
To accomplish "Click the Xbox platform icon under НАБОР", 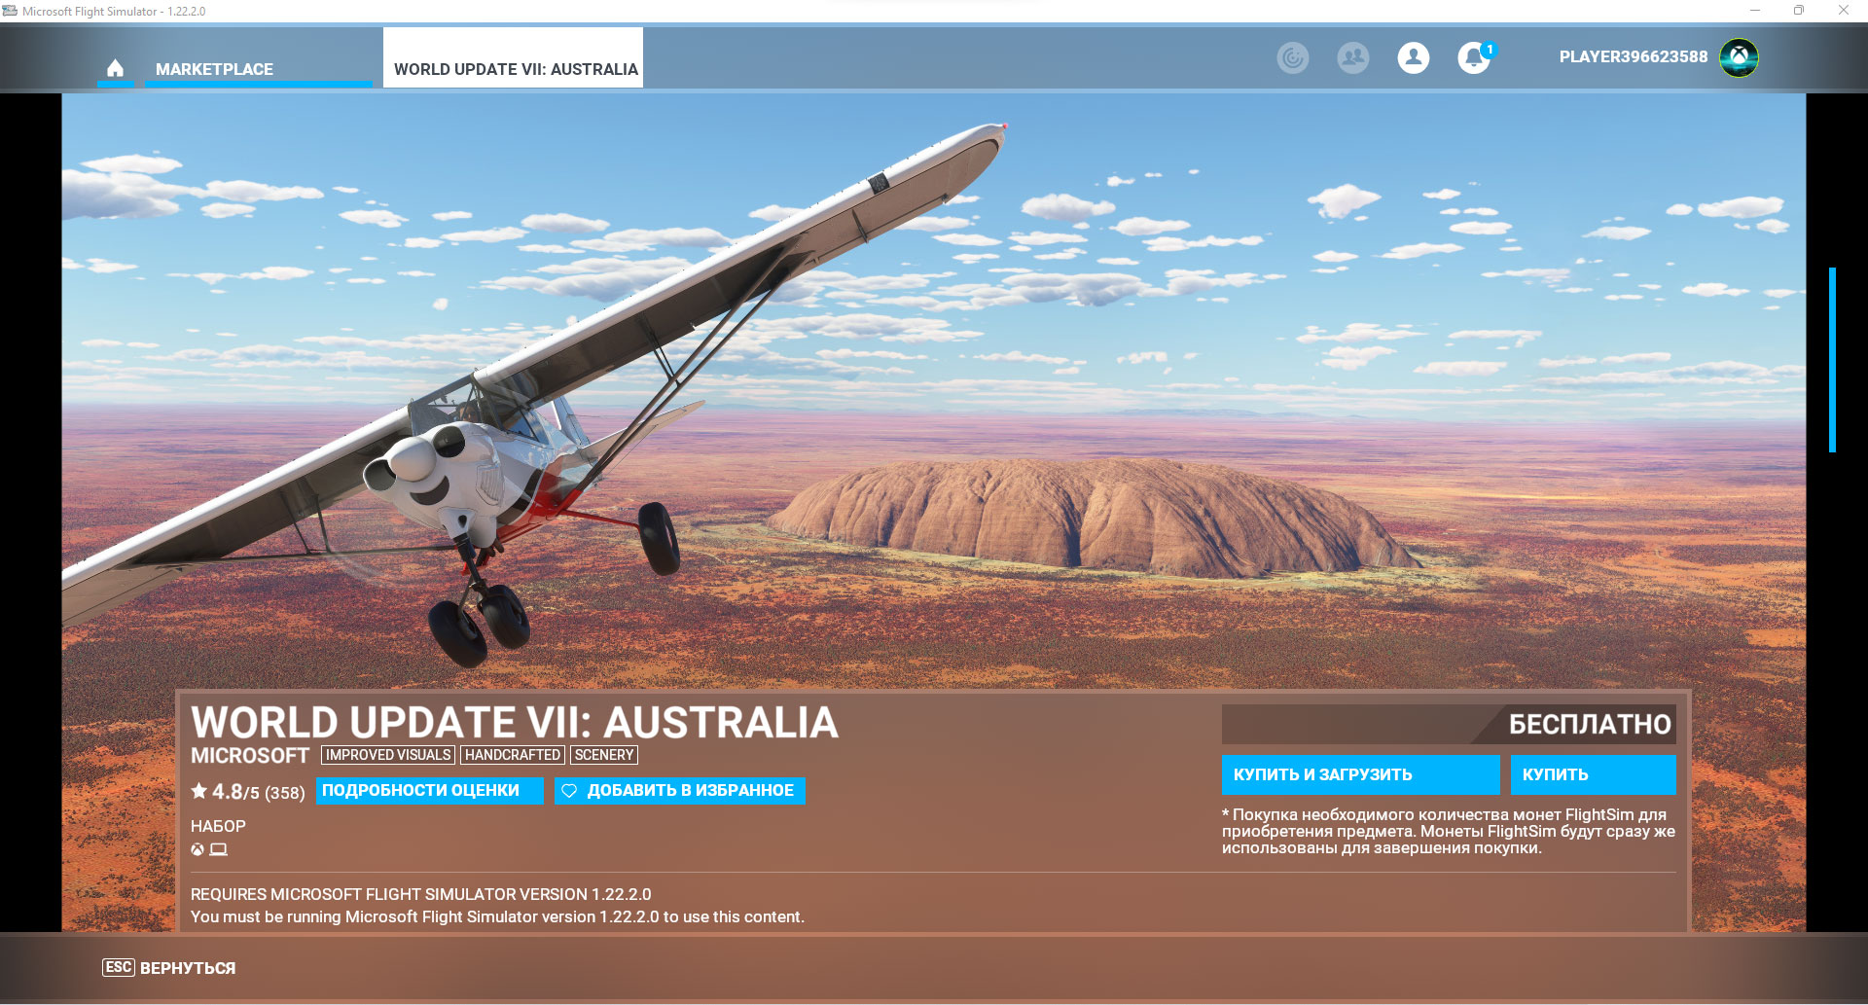I will point(198,849).
